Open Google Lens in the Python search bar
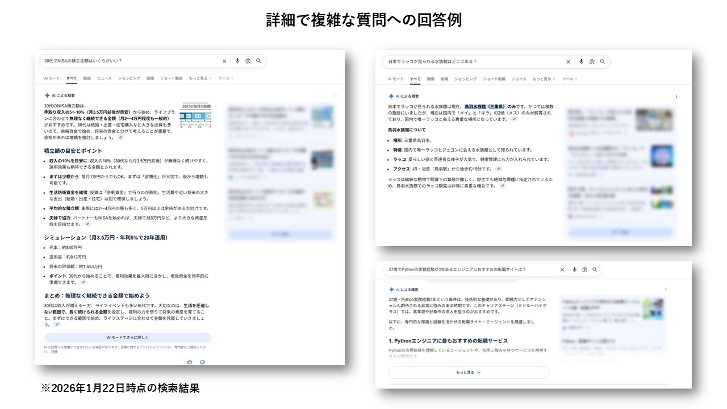 point(584,269)
